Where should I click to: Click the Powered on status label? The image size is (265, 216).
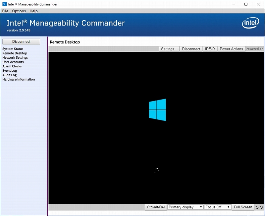[x=254, y=49]
